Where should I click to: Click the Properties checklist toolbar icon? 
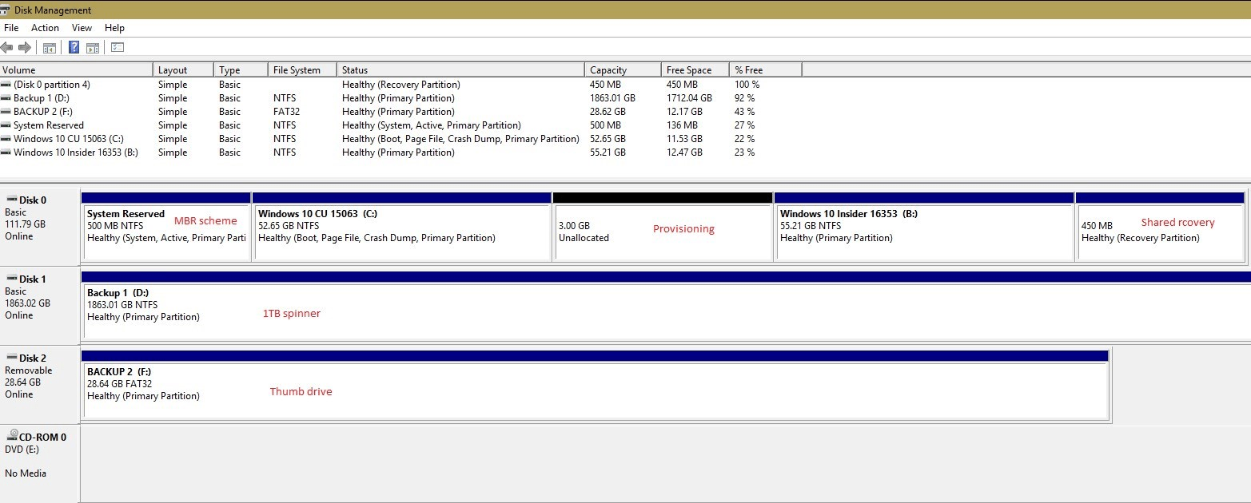(116, 47)
